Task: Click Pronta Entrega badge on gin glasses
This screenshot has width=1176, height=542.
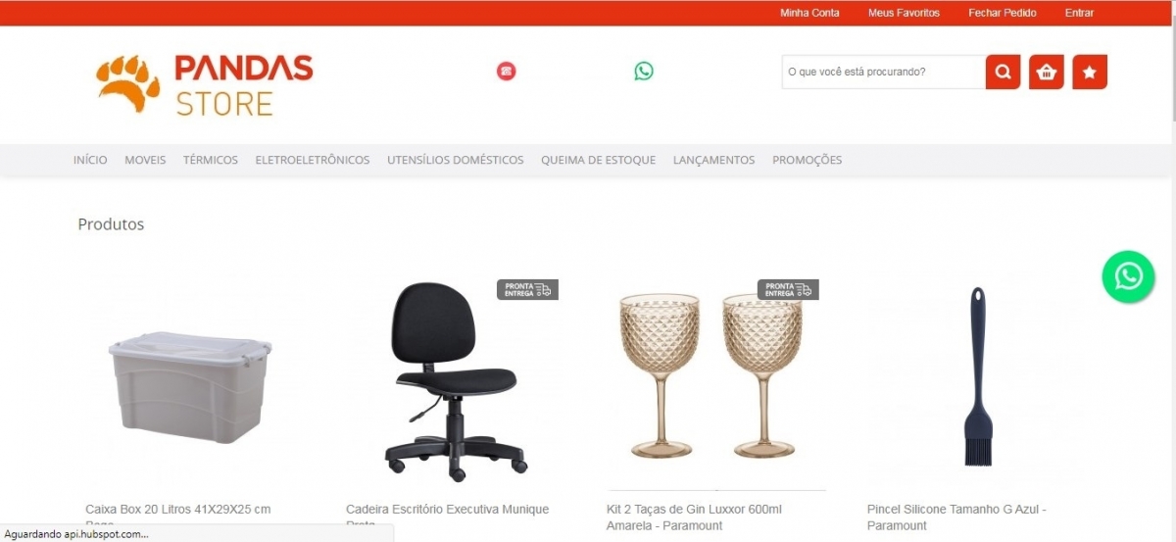Action: [788, 289]
